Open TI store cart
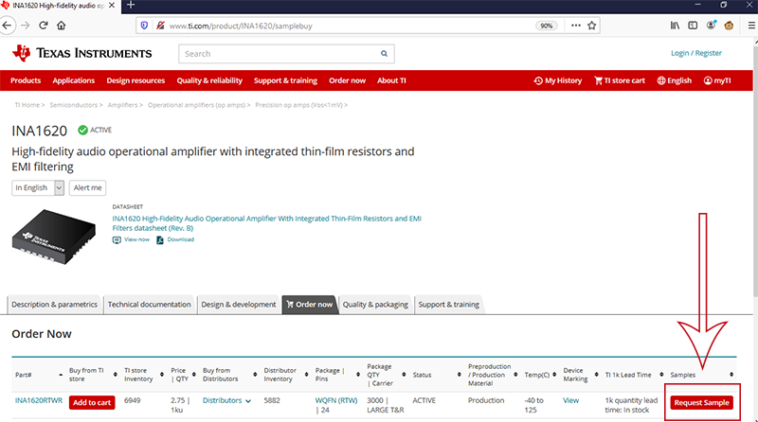Viewport: 758px width, 422px height. 620,80
